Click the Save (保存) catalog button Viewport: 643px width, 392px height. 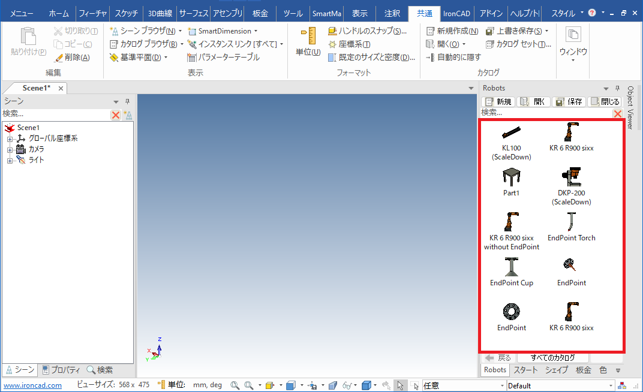[568, 102]
